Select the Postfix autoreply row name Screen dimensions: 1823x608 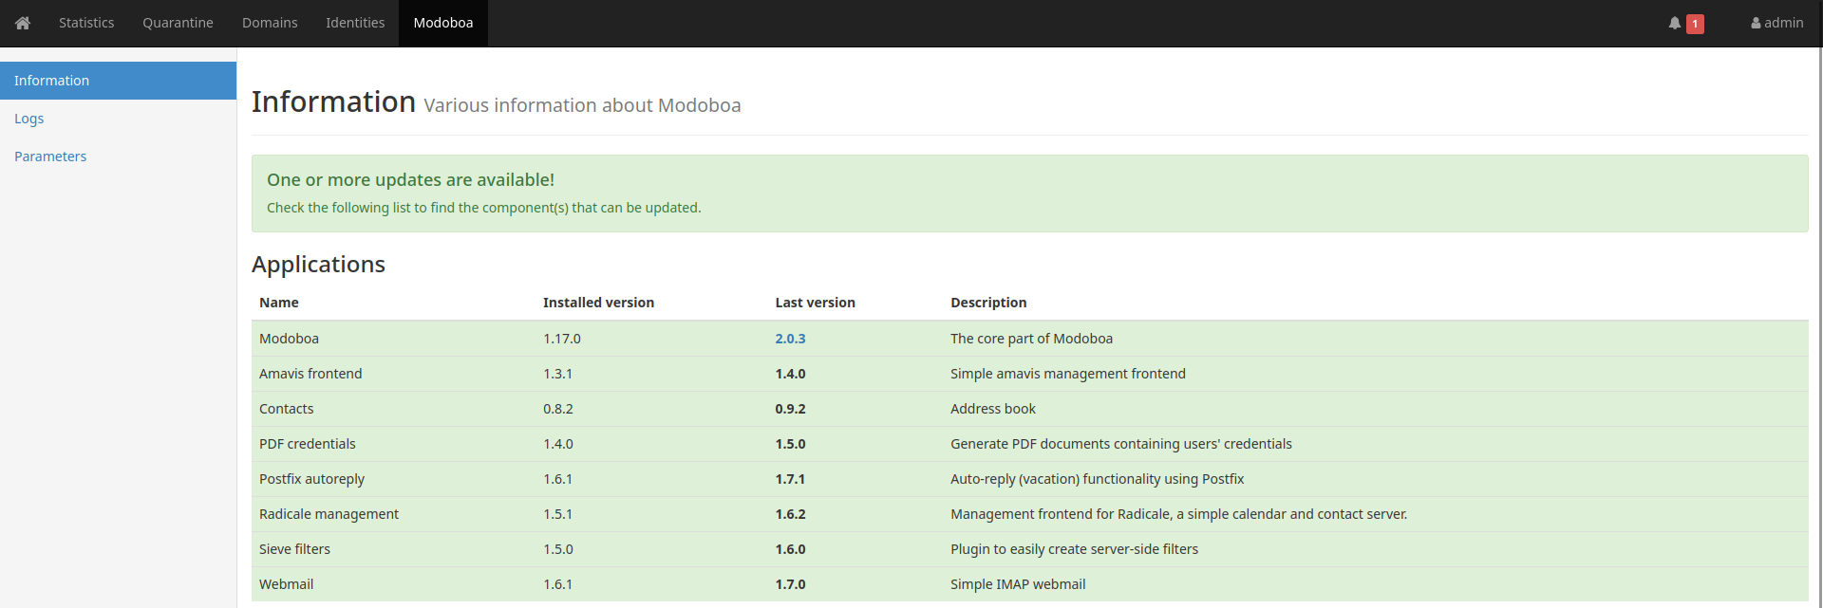click(311, 479)
